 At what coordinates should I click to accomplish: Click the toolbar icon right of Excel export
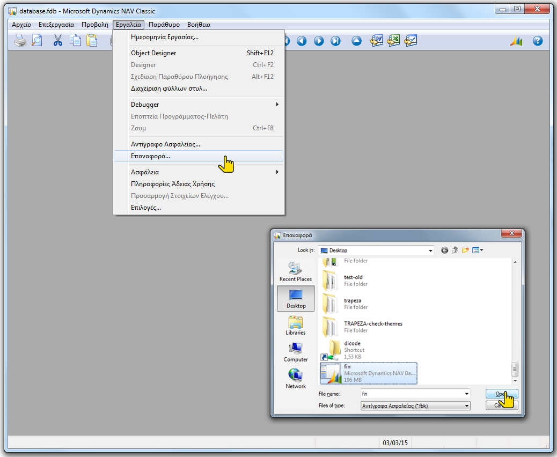[x=411, y=41]
